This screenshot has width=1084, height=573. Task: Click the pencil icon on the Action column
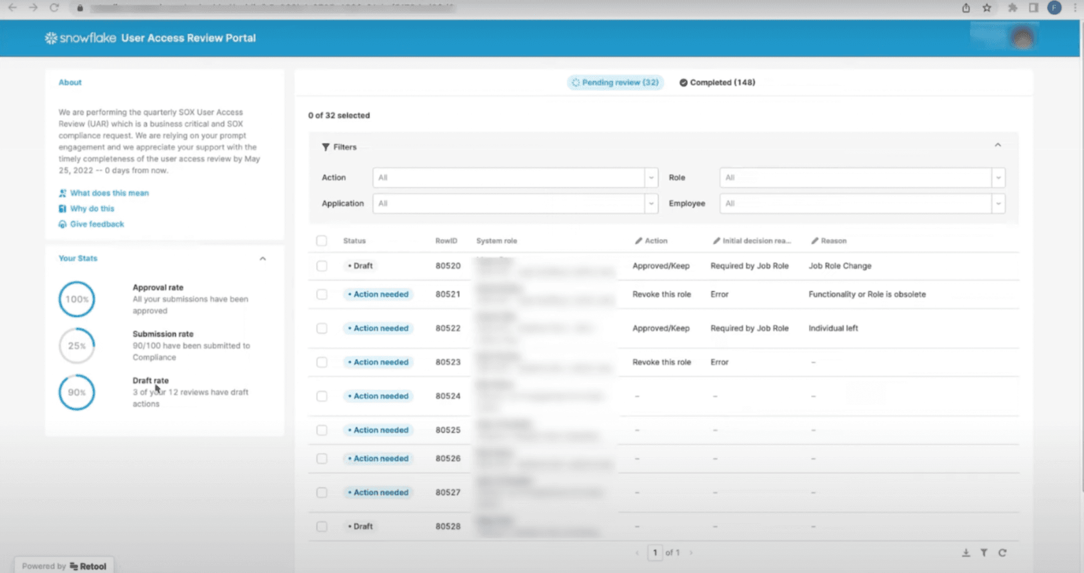pos(639,240)
